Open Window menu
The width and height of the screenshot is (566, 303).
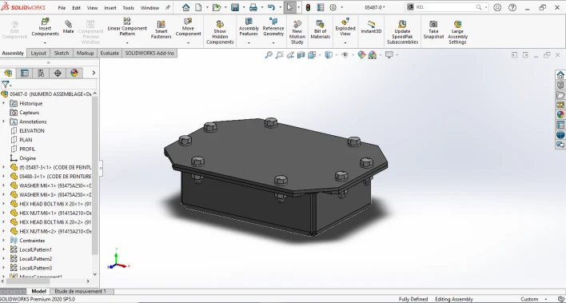[149, 7]
